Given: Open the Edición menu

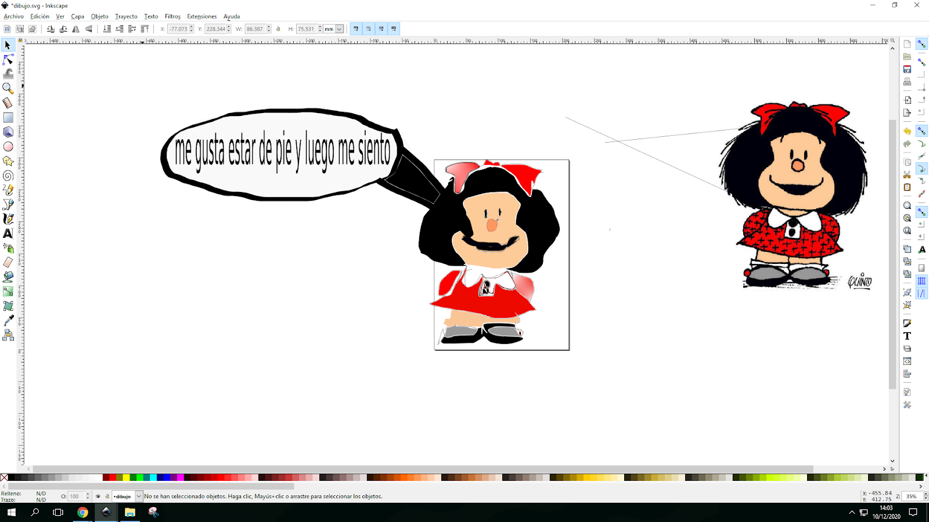Looking at the screenshot, I should pyautogui.click(x=39, y=16).
